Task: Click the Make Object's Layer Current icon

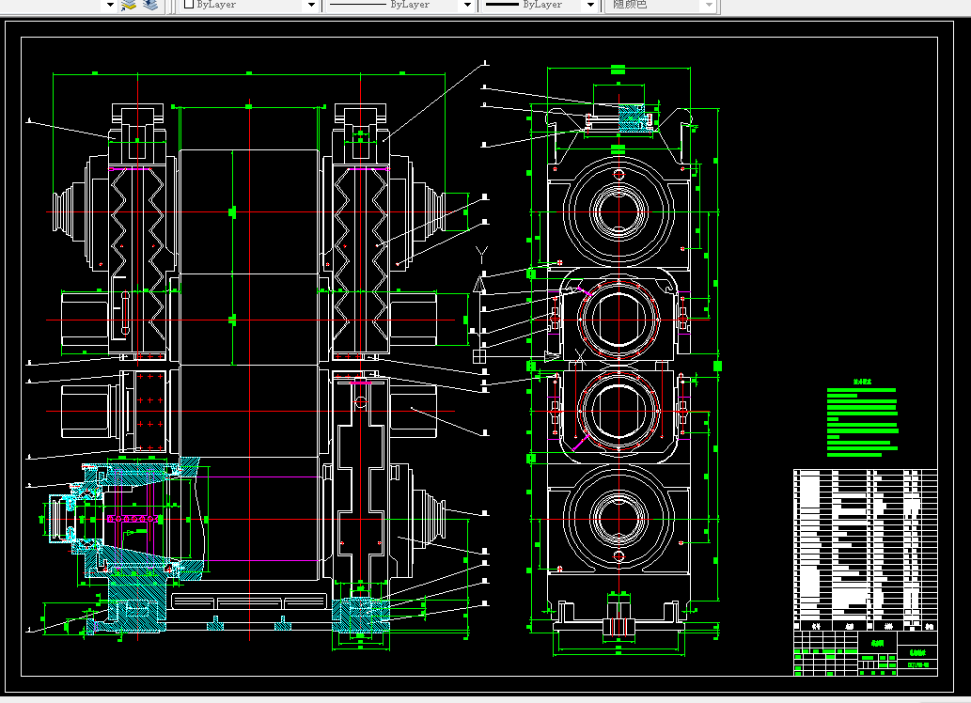Action: pos(129,5)
